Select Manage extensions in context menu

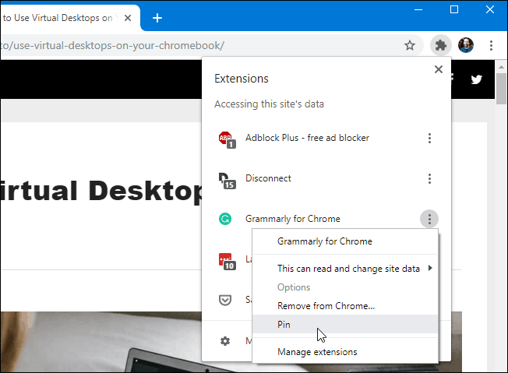point(345,352)
